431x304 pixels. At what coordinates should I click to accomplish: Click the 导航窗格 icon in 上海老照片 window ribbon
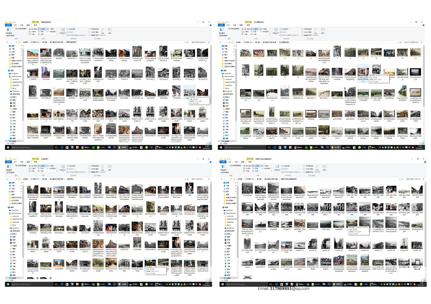pos(9,167)
